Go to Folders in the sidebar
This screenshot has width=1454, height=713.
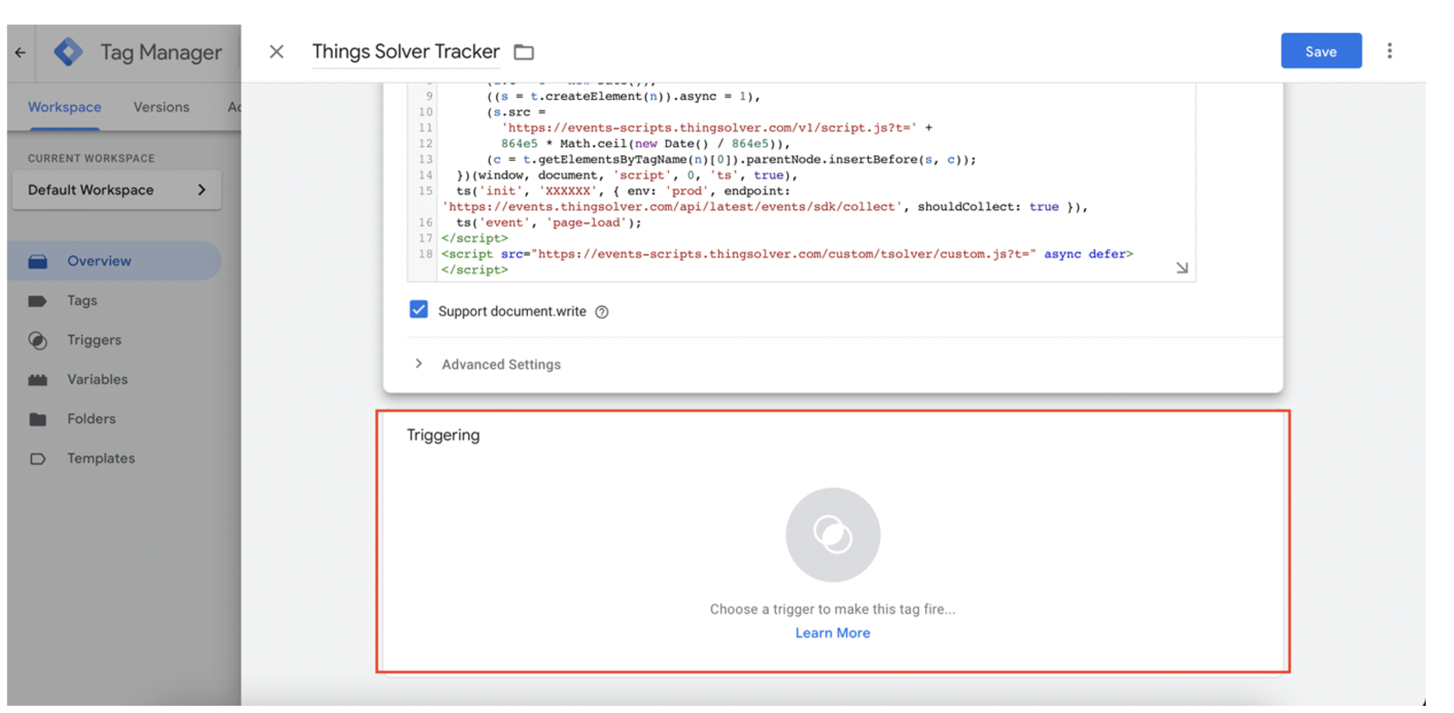point(91,420)
